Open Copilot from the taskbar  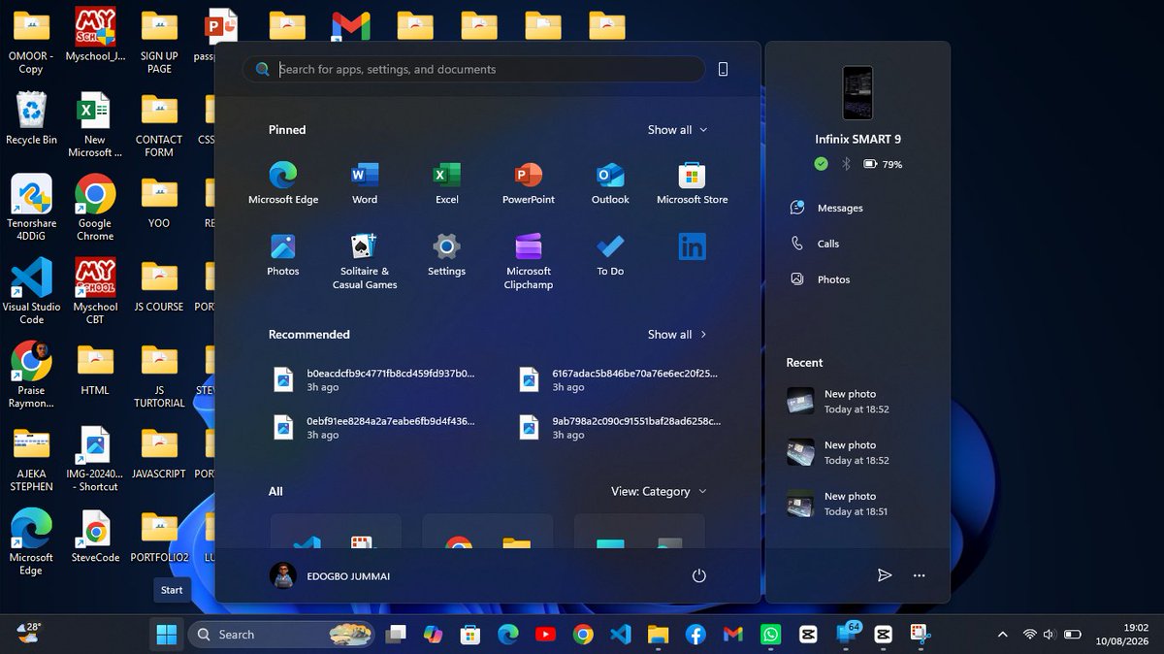[433, 635]
